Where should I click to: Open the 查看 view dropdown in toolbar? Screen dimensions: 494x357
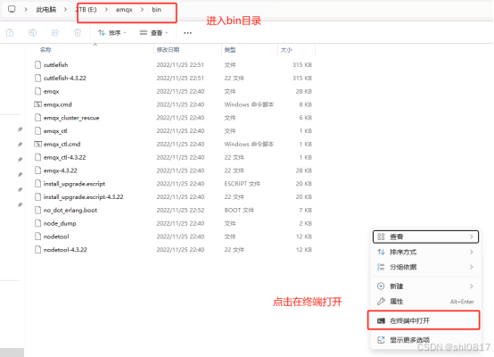coord(153,32)
